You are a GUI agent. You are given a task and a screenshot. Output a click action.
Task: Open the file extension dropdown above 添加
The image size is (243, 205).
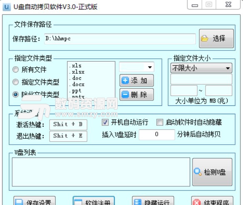(x=136, y=67)
